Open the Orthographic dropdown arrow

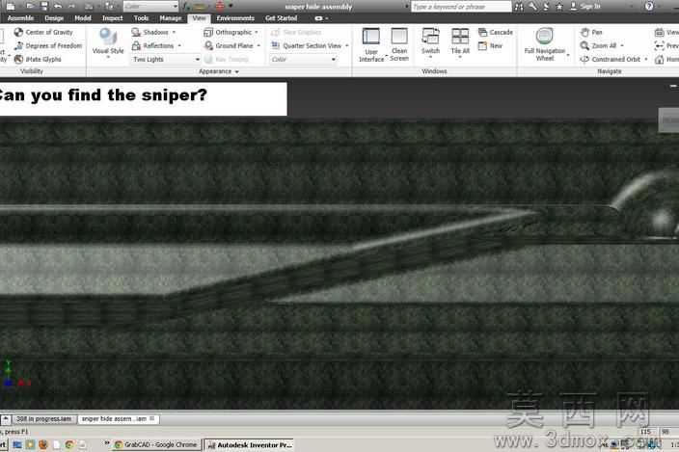[x=257, y=32]
